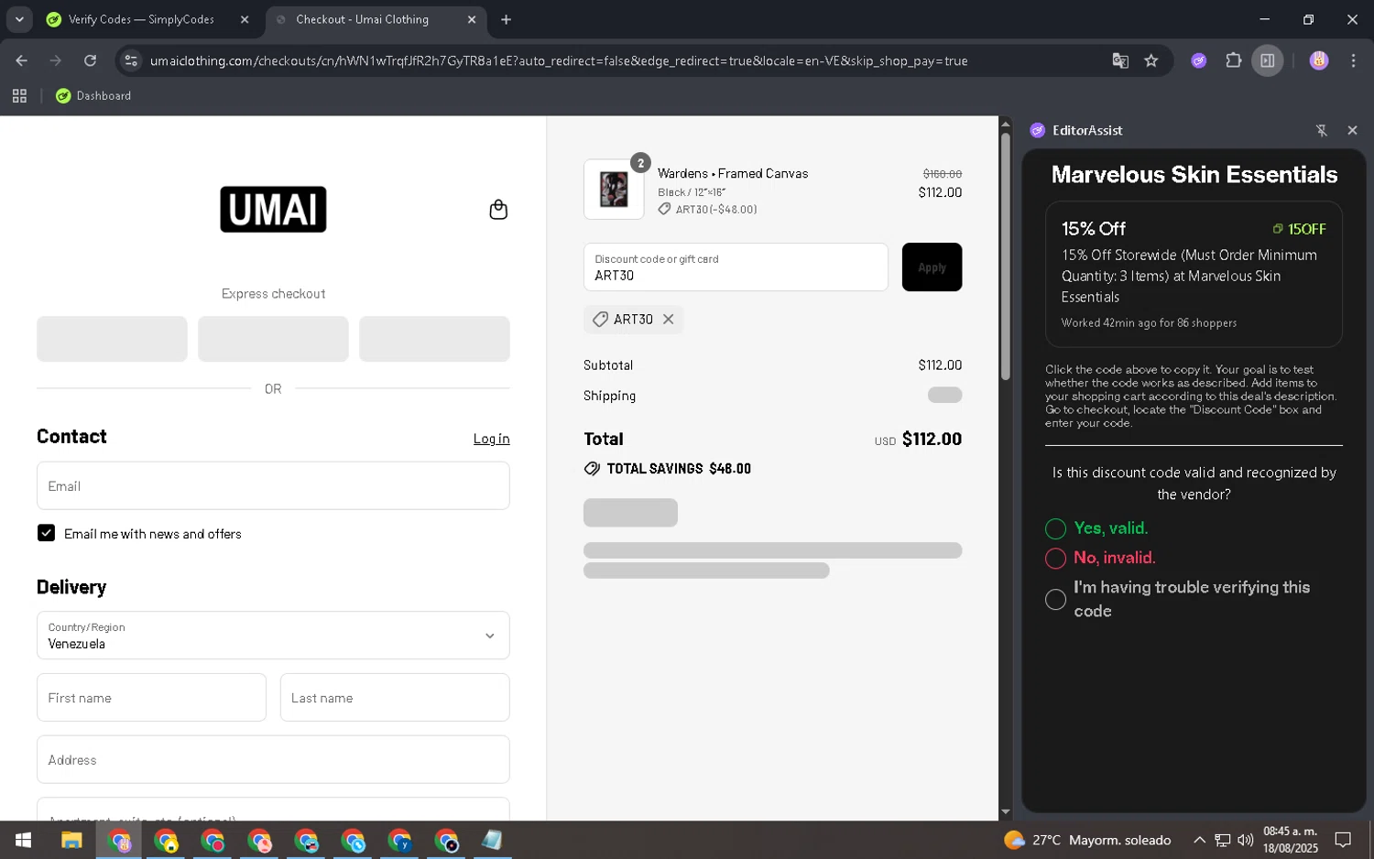Click the Apply discount button

(932, 267)
